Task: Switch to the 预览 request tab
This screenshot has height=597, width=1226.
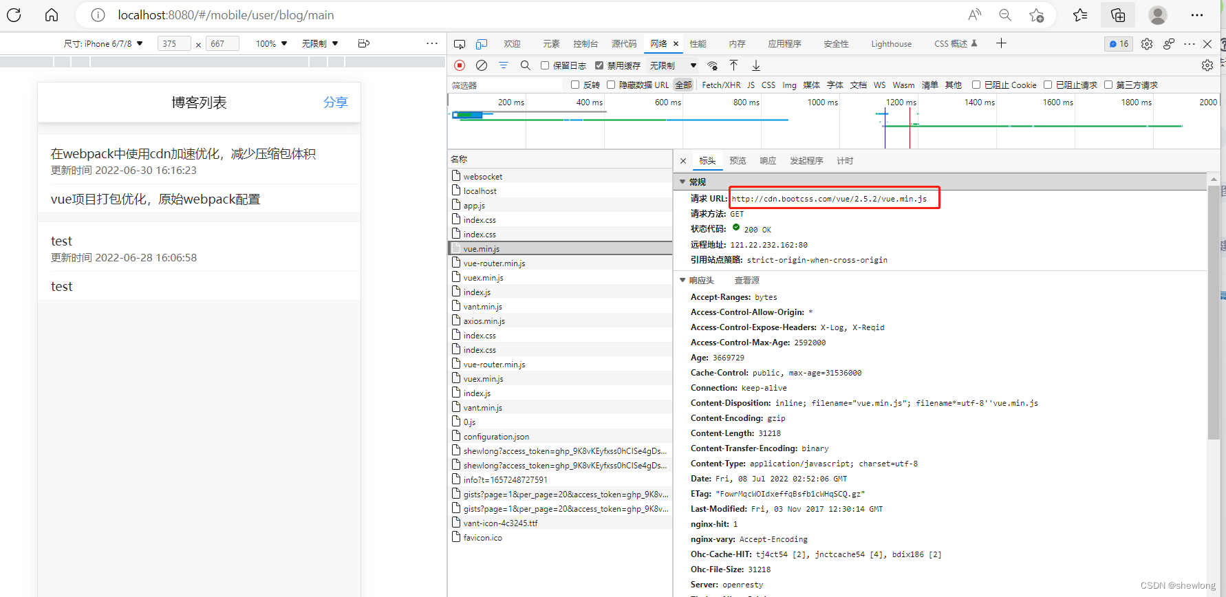Action: pos(738,161)
